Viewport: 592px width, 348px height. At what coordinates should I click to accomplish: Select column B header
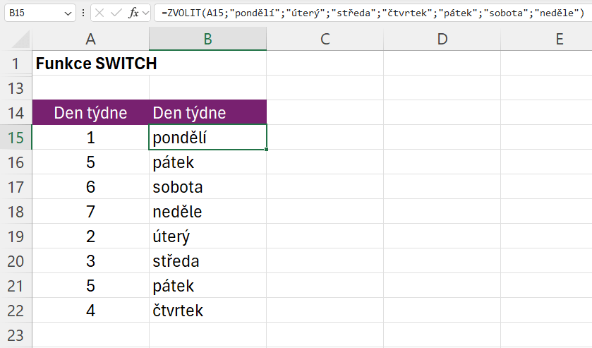click(x=207, y=40)
